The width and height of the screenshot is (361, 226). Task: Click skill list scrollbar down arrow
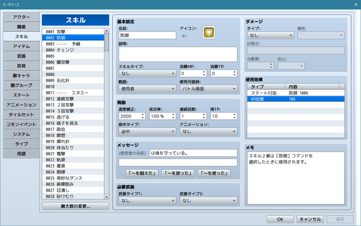point(107,197)
